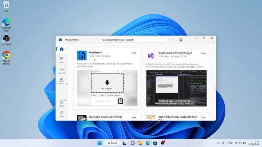Click the Visual Studio Community 2022 icon
Image resolution: width=262 pixels, height=147 pixels.
point(151,56)
